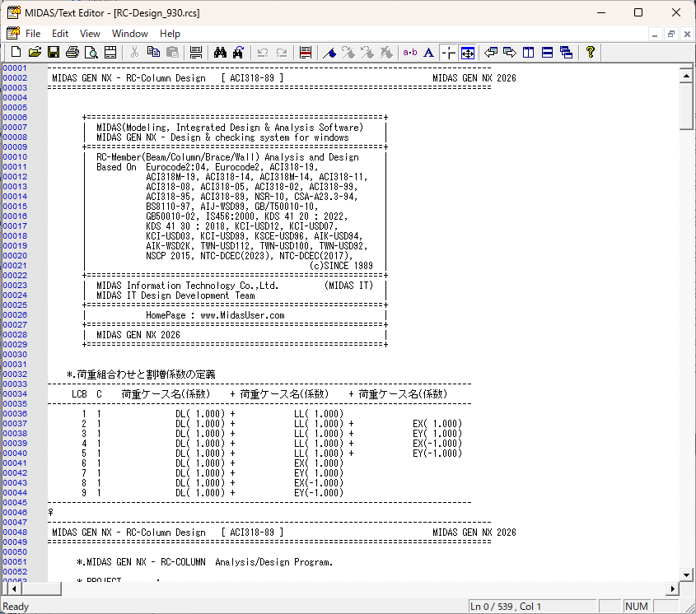This screenshot has height=614, width=696.
Task: Click the select-all lines toolbar icon
Action: click(x=196, y=53)
